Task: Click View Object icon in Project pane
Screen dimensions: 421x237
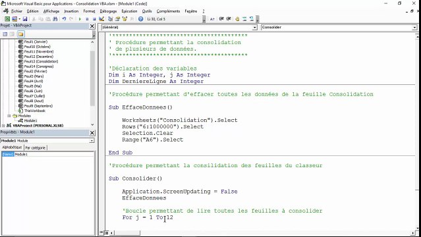Action: pyautogui.click(x=12, y=34)
